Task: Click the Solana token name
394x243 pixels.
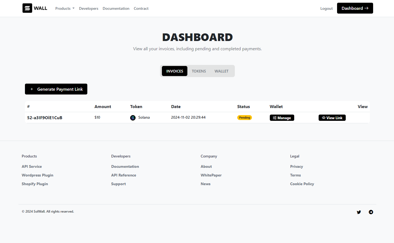Action: point(144,117)
